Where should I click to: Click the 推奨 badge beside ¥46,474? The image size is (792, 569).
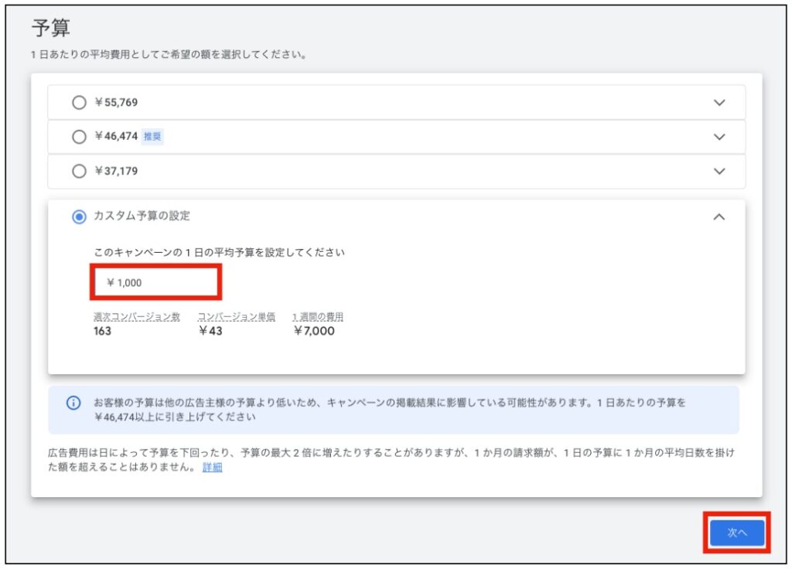click(x=152, y=137)
